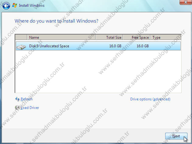Close the Install Windows dialog
This screenshot has height=144, width=192.
click(183, 3)
